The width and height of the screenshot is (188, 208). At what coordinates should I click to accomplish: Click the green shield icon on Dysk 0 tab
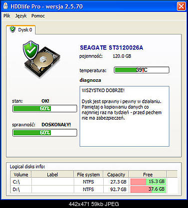(12, 29)
